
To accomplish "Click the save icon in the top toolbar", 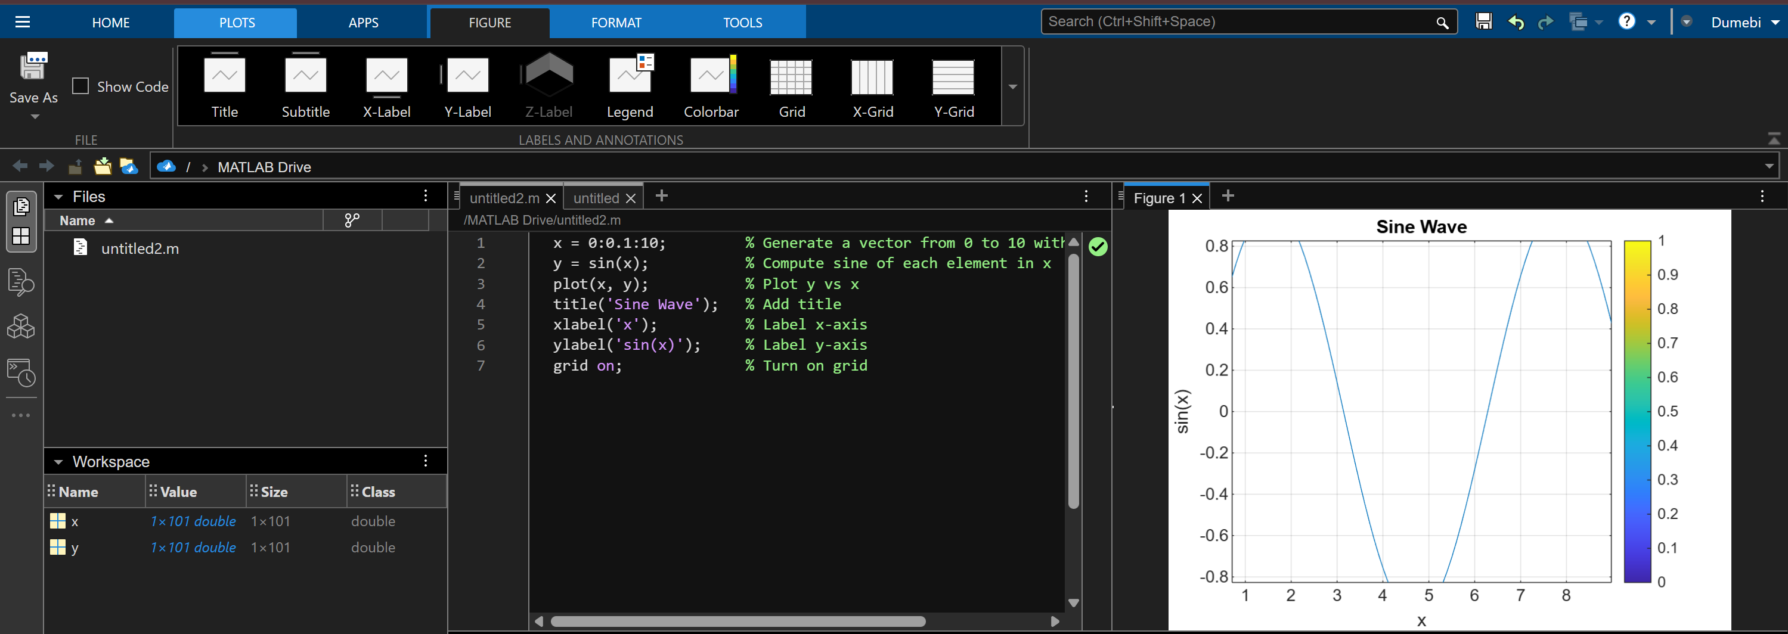I will click(1483, 21).
